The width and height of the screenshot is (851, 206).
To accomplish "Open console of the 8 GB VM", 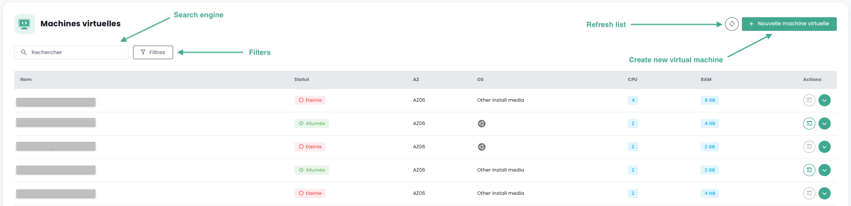I will click(809, 100).
